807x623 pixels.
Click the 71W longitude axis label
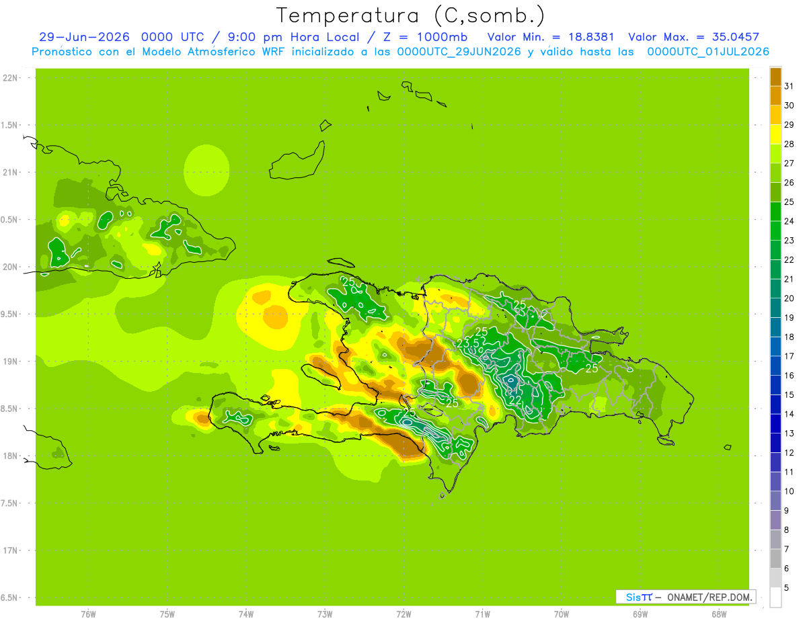point(482,614)
